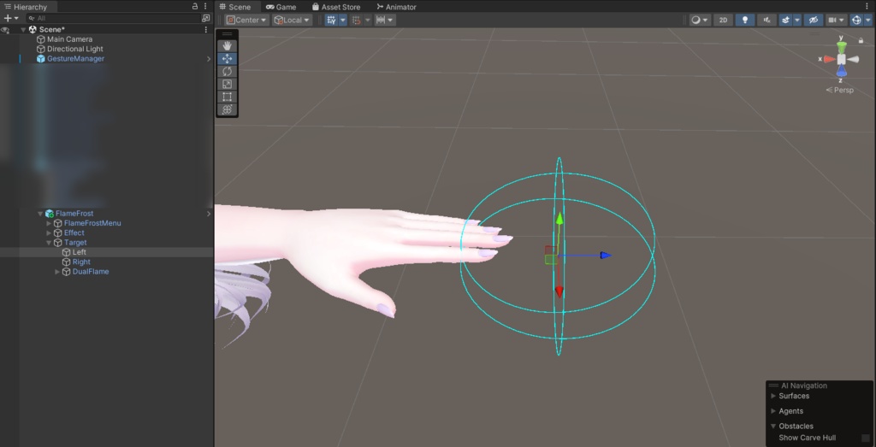
Task: Expand Surfaces in AI Navigation
Action: pos(773,396)
